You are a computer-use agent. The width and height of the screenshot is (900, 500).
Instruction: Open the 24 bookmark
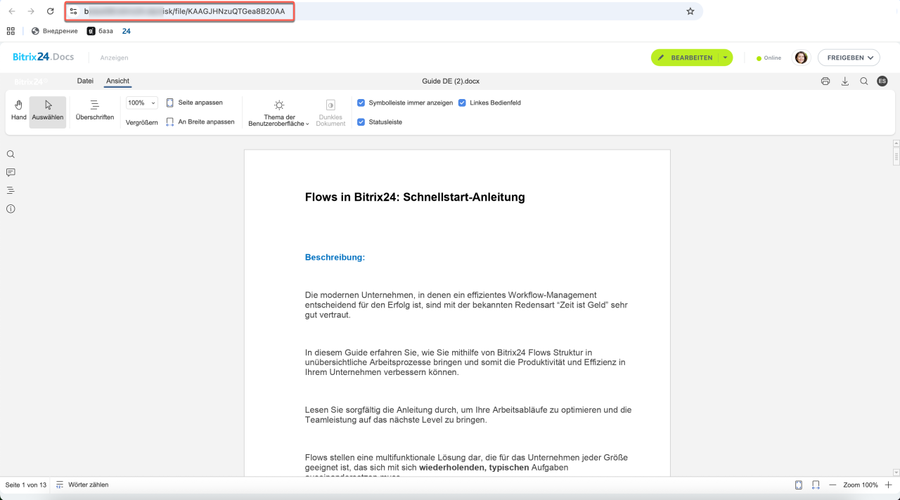coord(126,31)
